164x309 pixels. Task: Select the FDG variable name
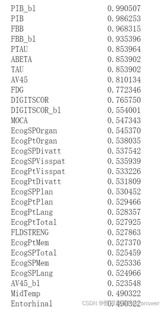click(17, 90)
